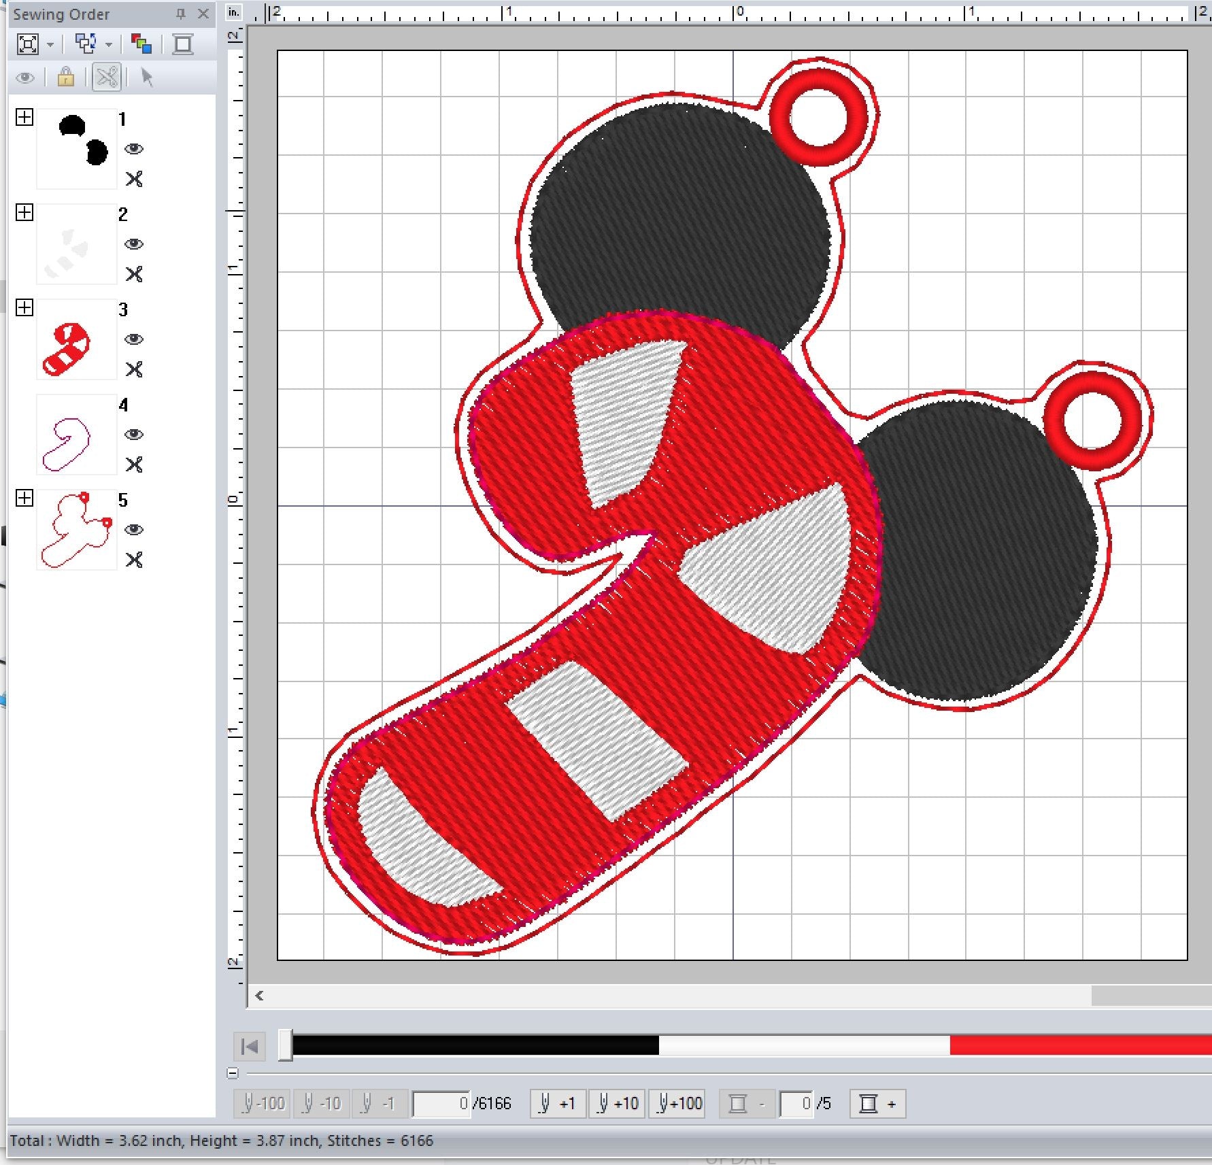Expand sewing order item 1

point(24,118)
